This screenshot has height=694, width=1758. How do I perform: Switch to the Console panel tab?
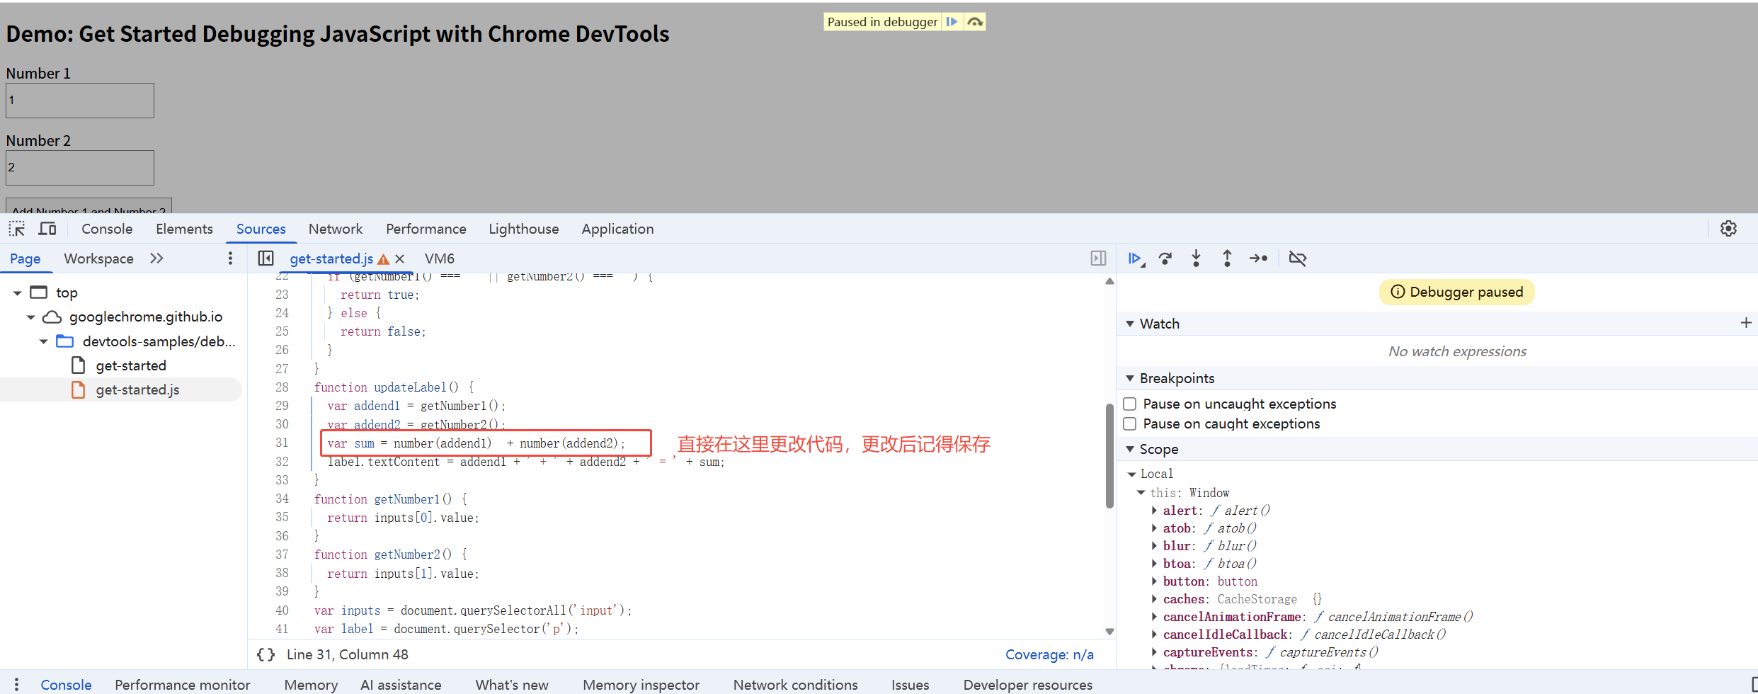[x=107, y=229]
